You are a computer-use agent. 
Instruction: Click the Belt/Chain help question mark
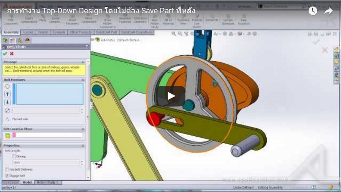point(86,47)
